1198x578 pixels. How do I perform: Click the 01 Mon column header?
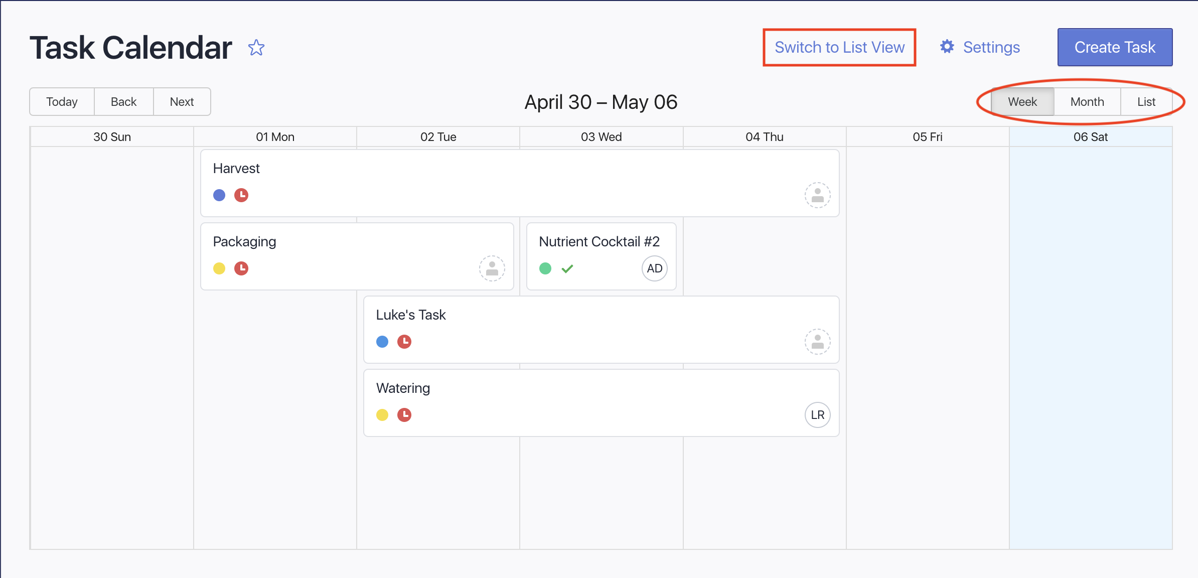click(x=275, y=137)
